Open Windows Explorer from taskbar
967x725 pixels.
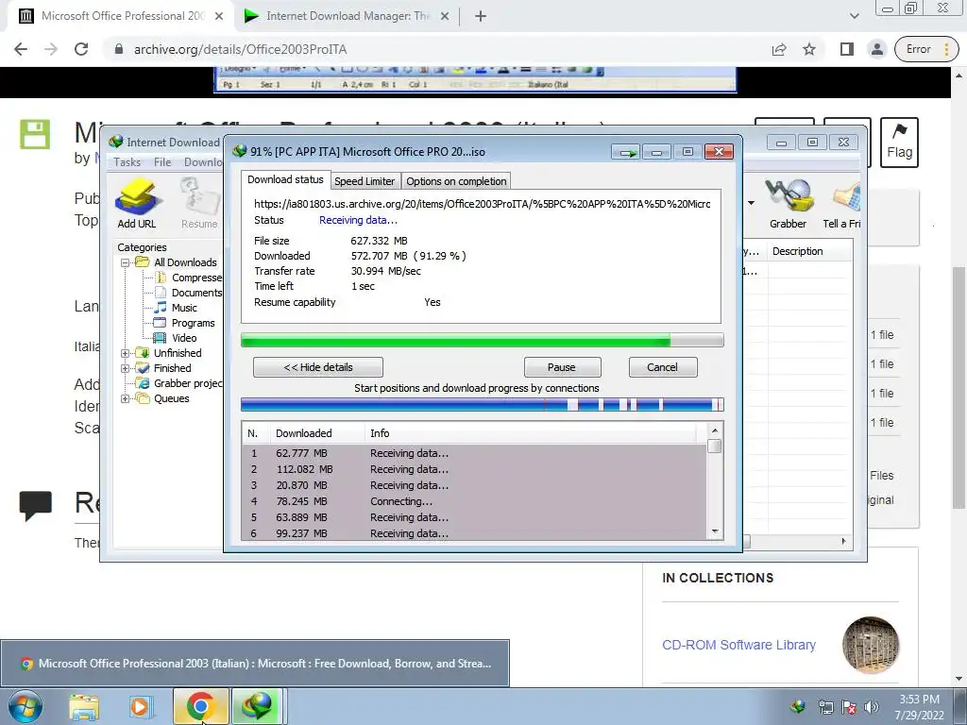[x=84, y=706]
